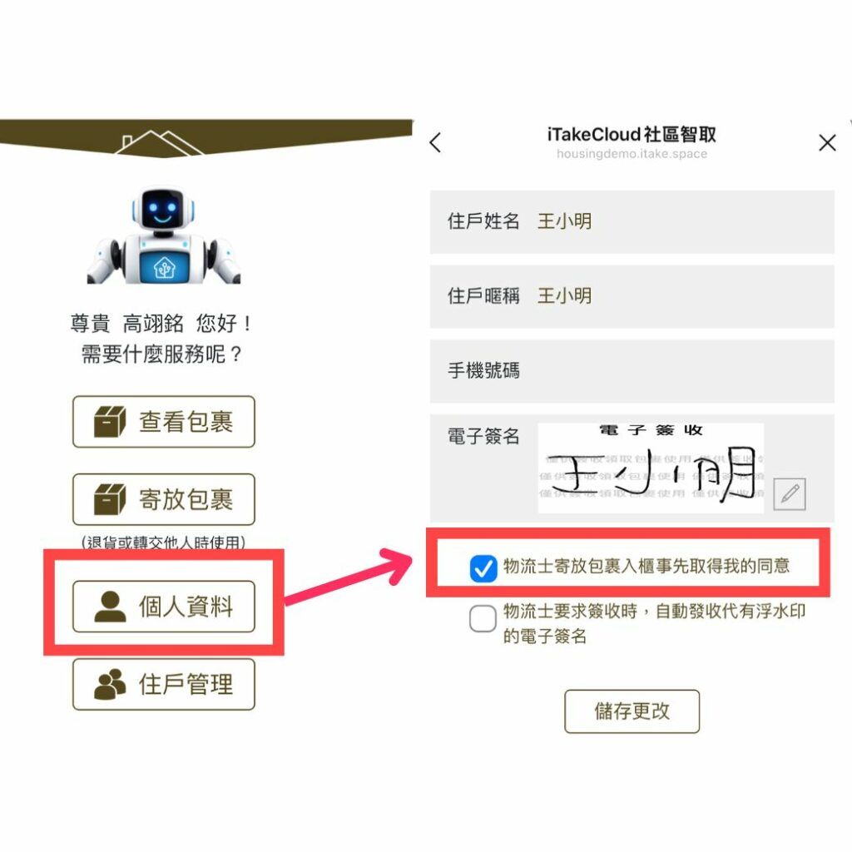Click 儲存更改 save button

pos(632,711)
